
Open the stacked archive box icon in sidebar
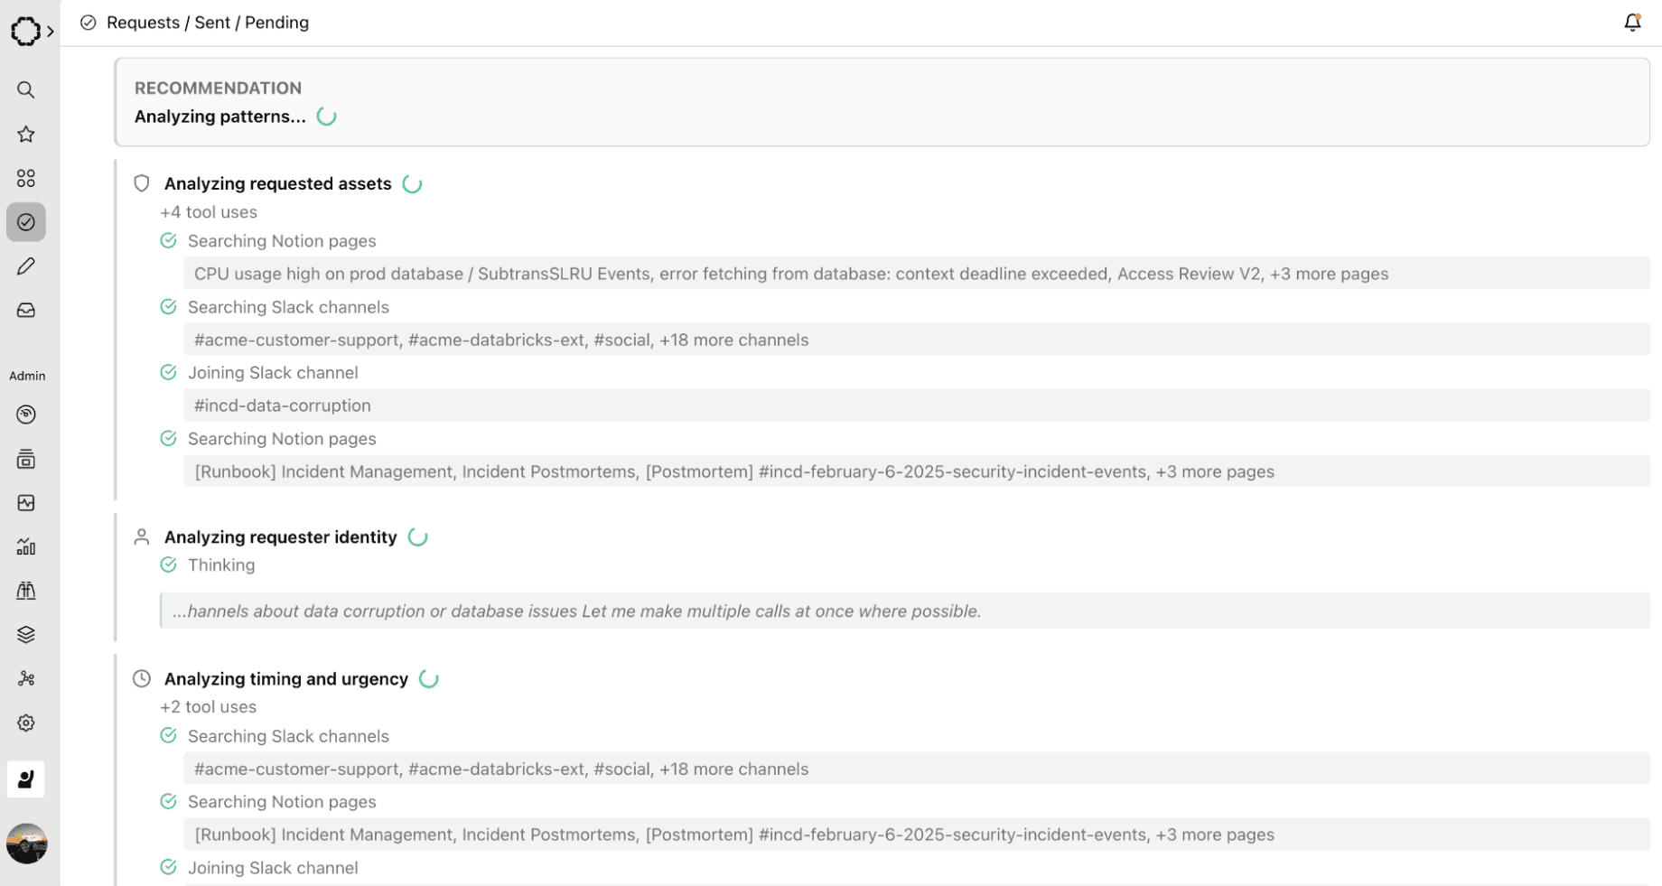(x=26, y=459)
